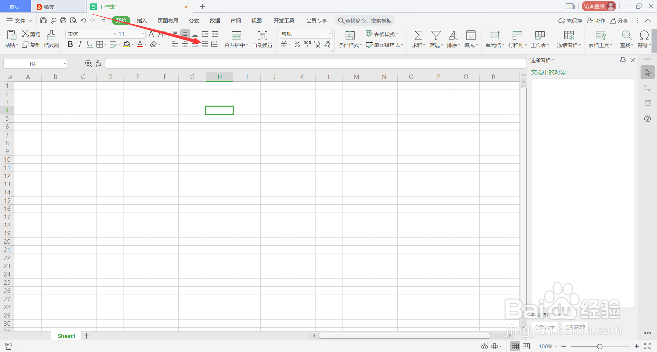Collapse the ribbon with the chevron
The width and height of the screenshot is (657, 352).
tap(648, 21)
